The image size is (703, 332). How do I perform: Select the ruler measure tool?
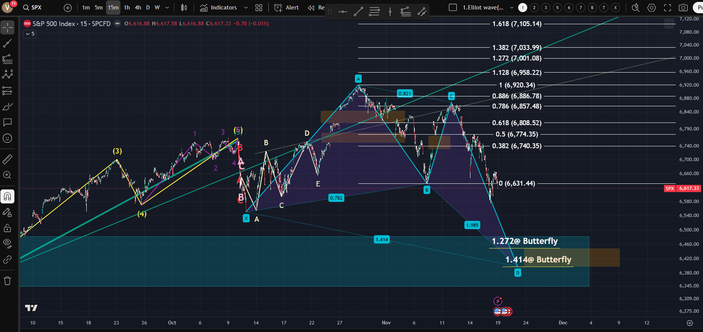[8, 160]
